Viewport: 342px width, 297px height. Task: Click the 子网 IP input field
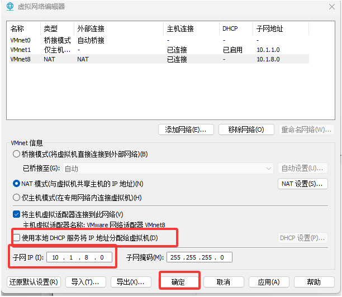click(79, 257)
